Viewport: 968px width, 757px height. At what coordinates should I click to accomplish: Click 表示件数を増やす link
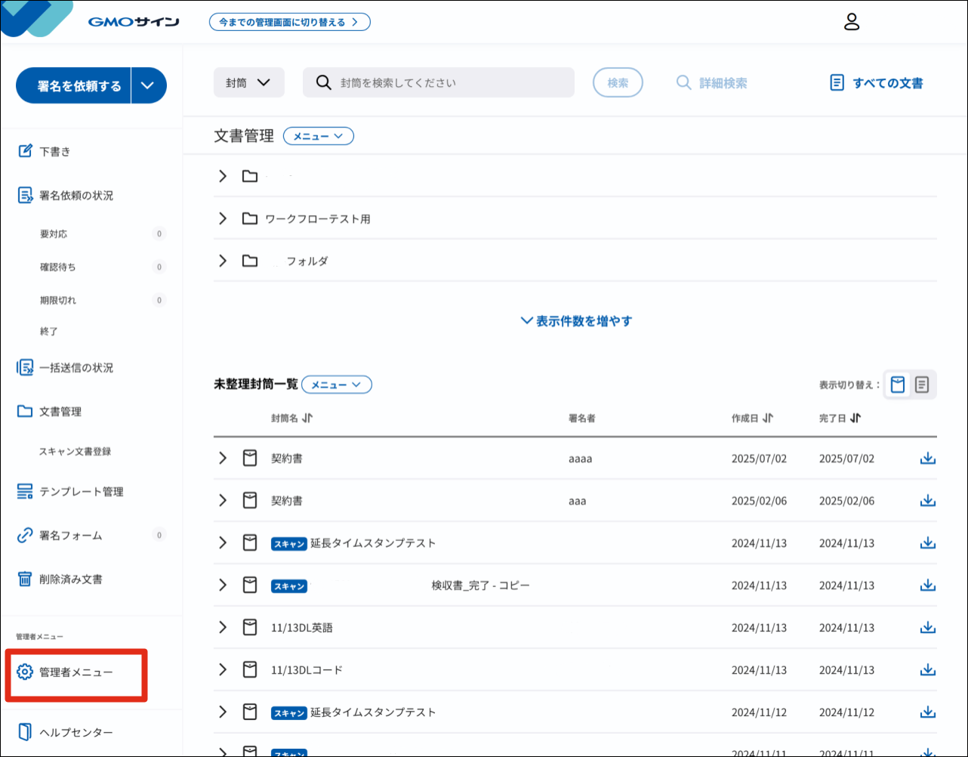click(576, 321)
